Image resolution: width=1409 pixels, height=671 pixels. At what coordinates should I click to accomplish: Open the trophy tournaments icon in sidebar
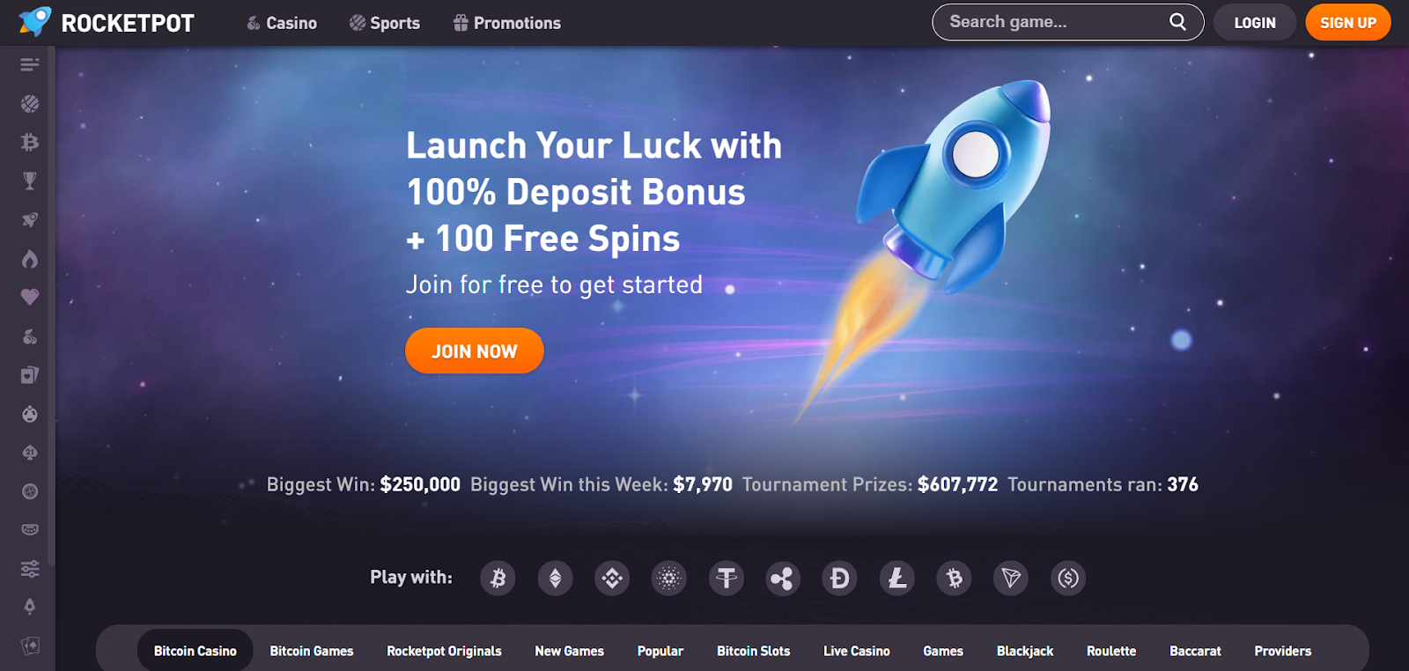tap(30, 181)
